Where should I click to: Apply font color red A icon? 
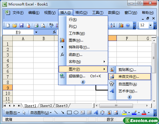(144, 112)
